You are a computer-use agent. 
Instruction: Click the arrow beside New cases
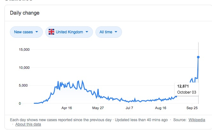click(37, 32)
